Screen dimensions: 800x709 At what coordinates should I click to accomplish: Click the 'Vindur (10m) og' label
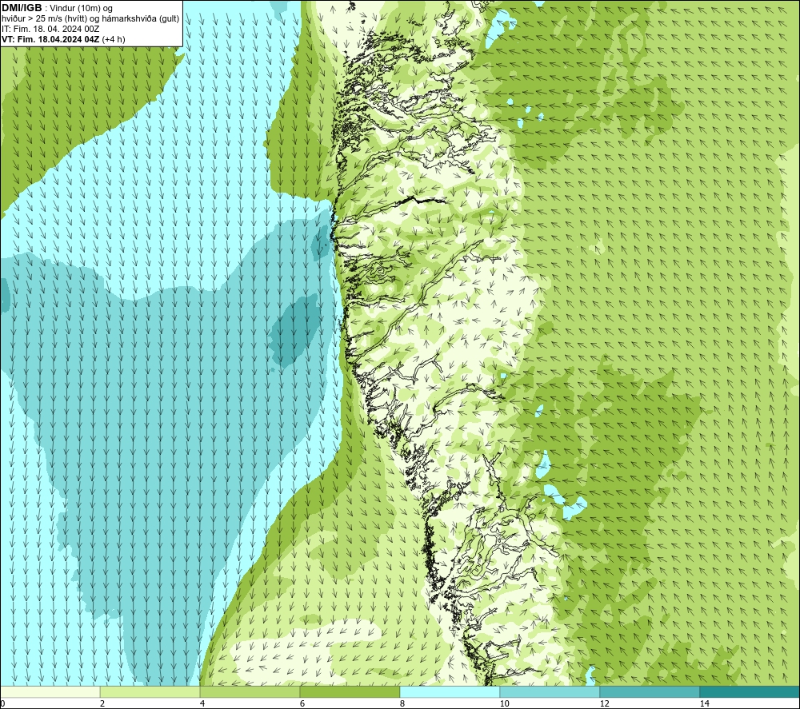82,9
